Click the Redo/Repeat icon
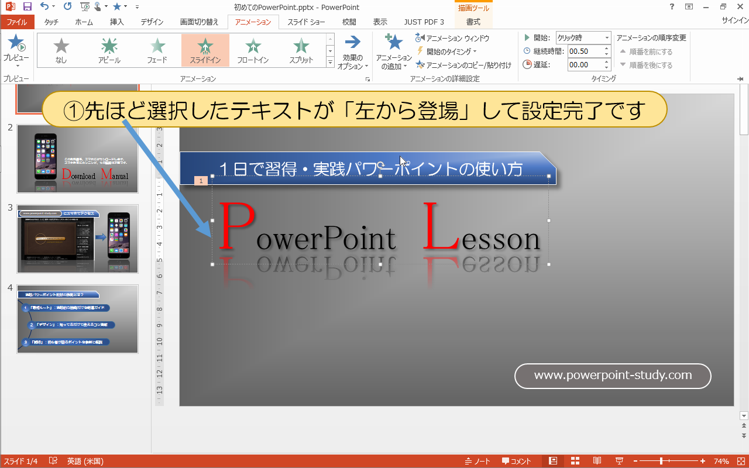749x468 pixels. click(x=67, y=7)
